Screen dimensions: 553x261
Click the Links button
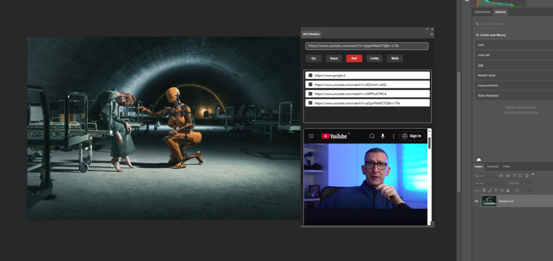pyautogui.click(x=375, y=58)
